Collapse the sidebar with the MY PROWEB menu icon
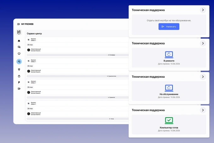This screenshot has height=143, width=214. pos(19,24)
